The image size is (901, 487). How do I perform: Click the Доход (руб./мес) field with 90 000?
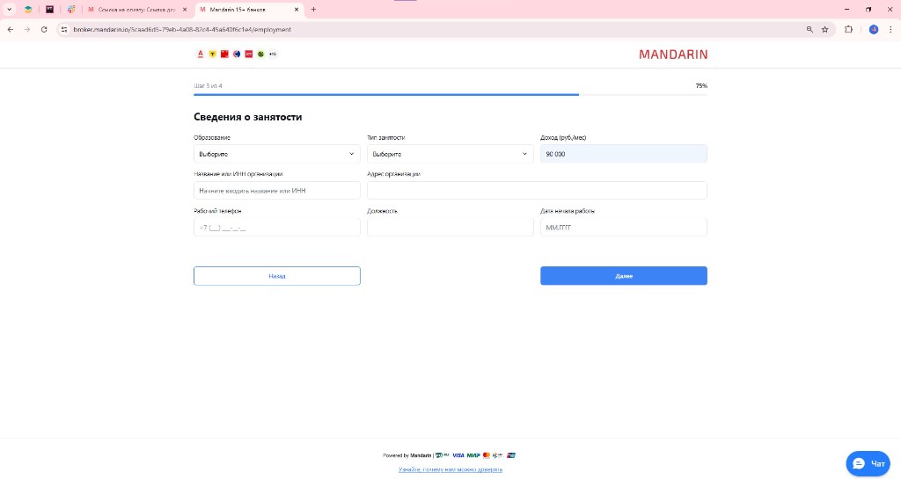click(x=624, y=154)
